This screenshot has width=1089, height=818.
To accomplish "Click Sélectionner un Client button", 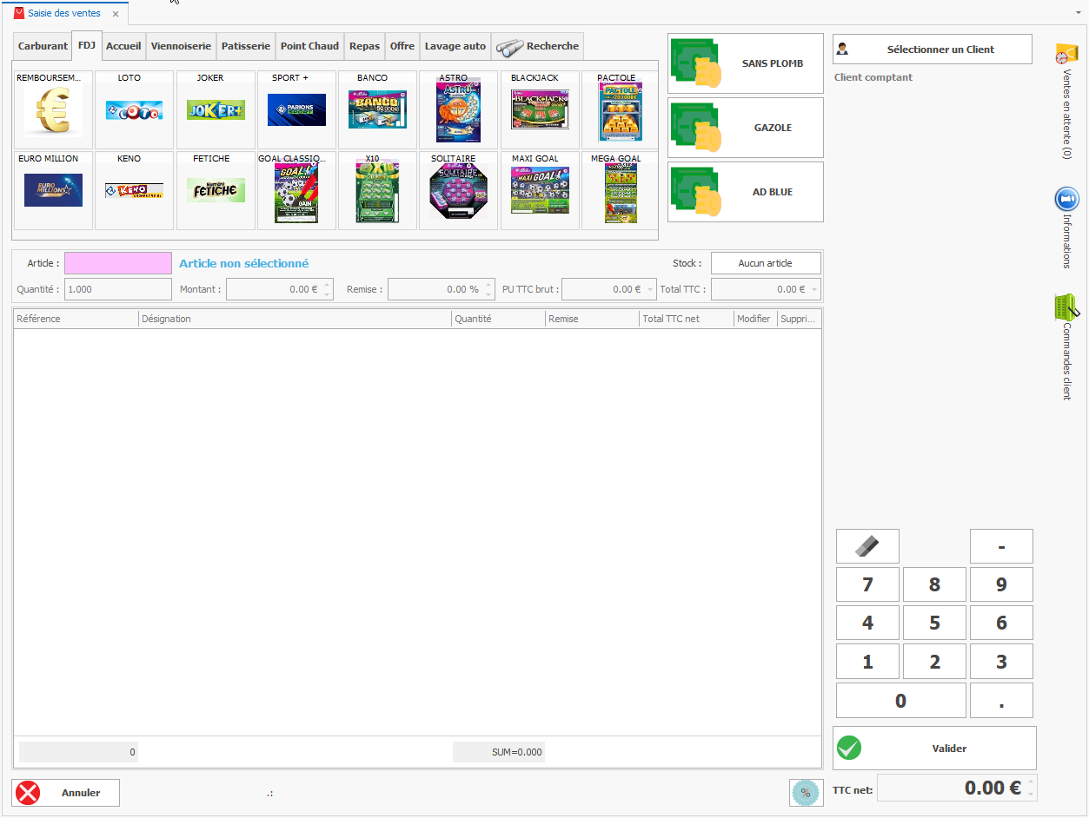I will pyautogui.click(x=933, y=49).
